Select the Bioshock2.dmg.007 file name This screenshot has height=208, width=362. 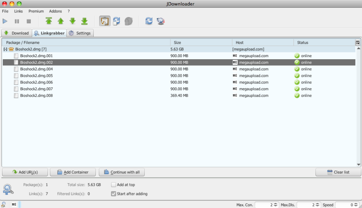coord(36,89)
